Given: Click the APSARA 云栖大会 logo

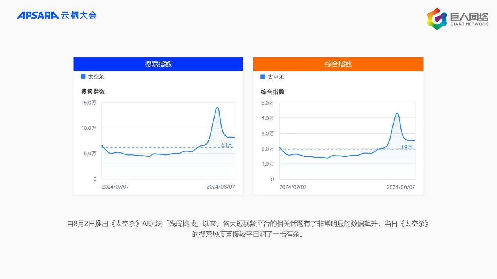Looking at the screenshot, I should pyautogui.click(x=57, y=15).
